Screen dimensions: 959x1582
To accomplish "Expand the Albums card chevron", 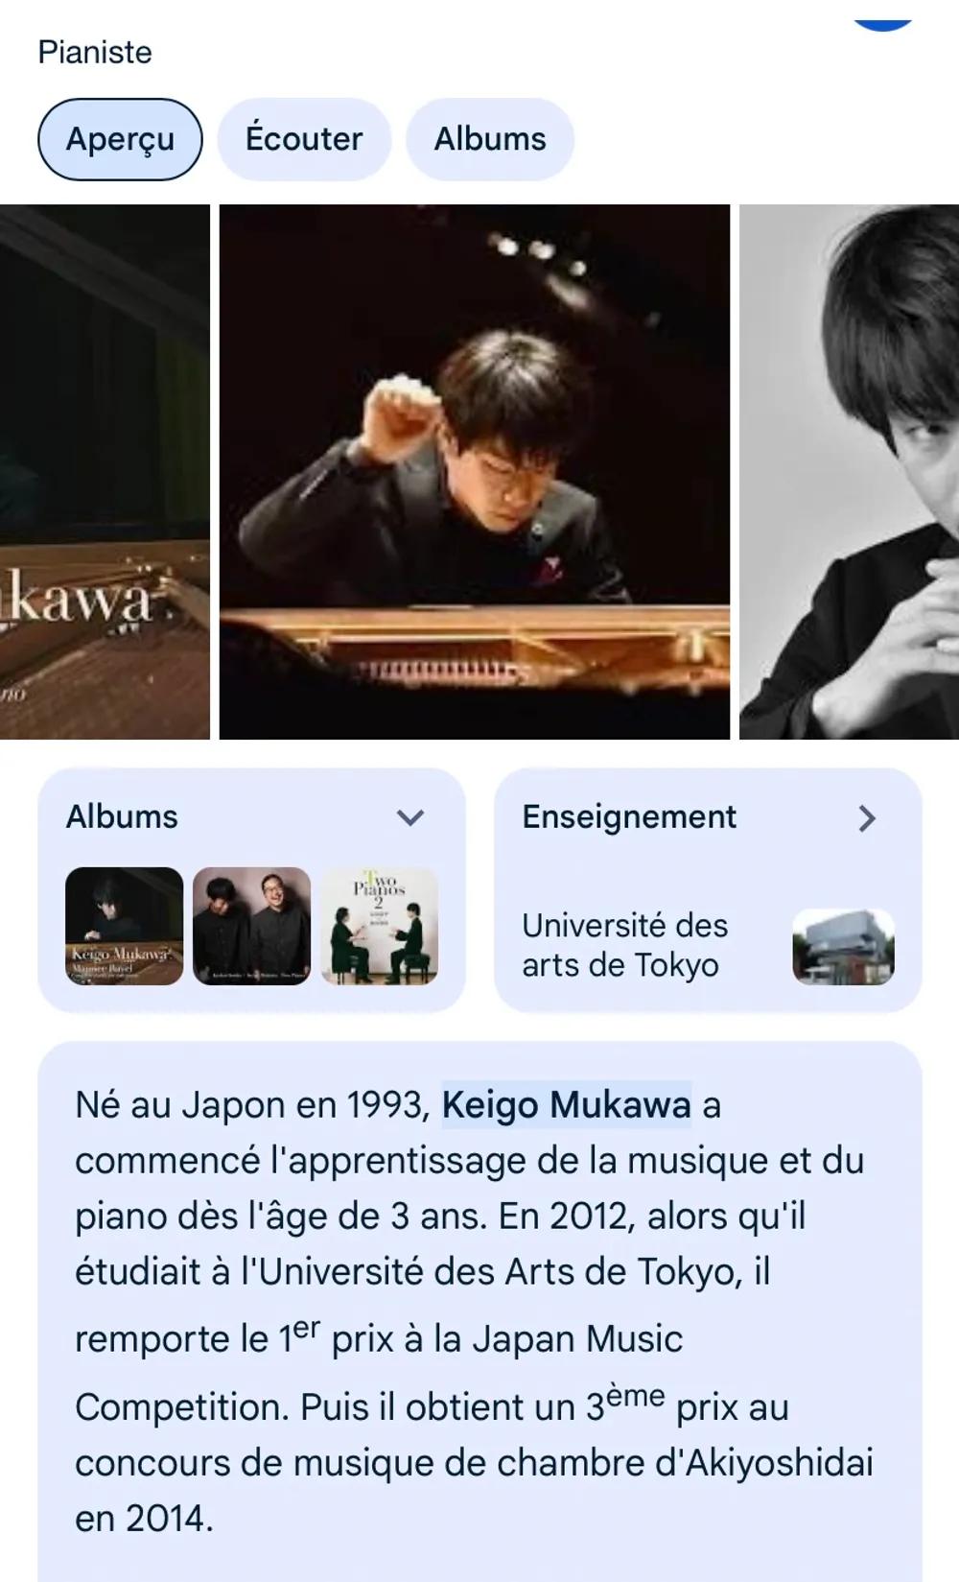I will click(410, 818).
